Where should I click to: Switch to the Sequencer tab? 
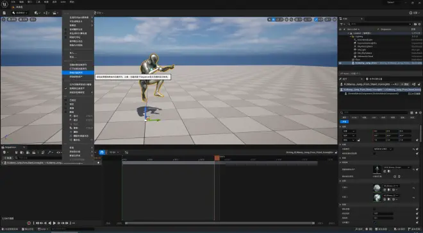click(11, 148)
